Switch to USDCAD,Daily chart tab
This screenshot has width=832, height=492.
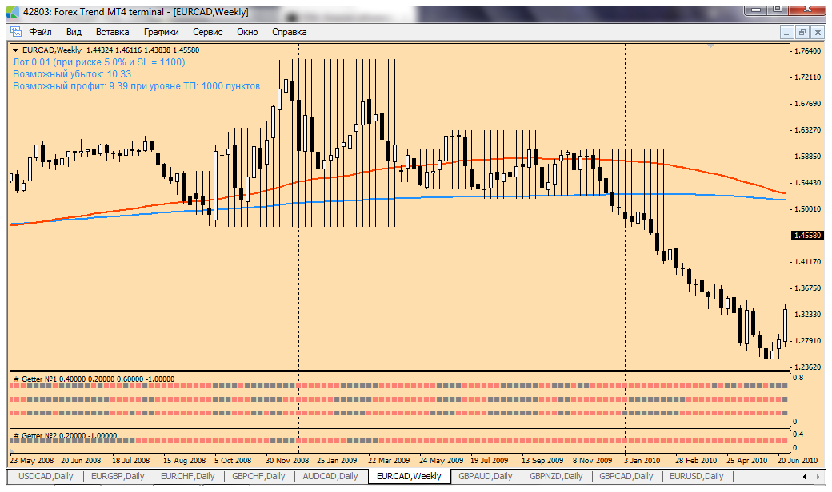pos(46,476)
